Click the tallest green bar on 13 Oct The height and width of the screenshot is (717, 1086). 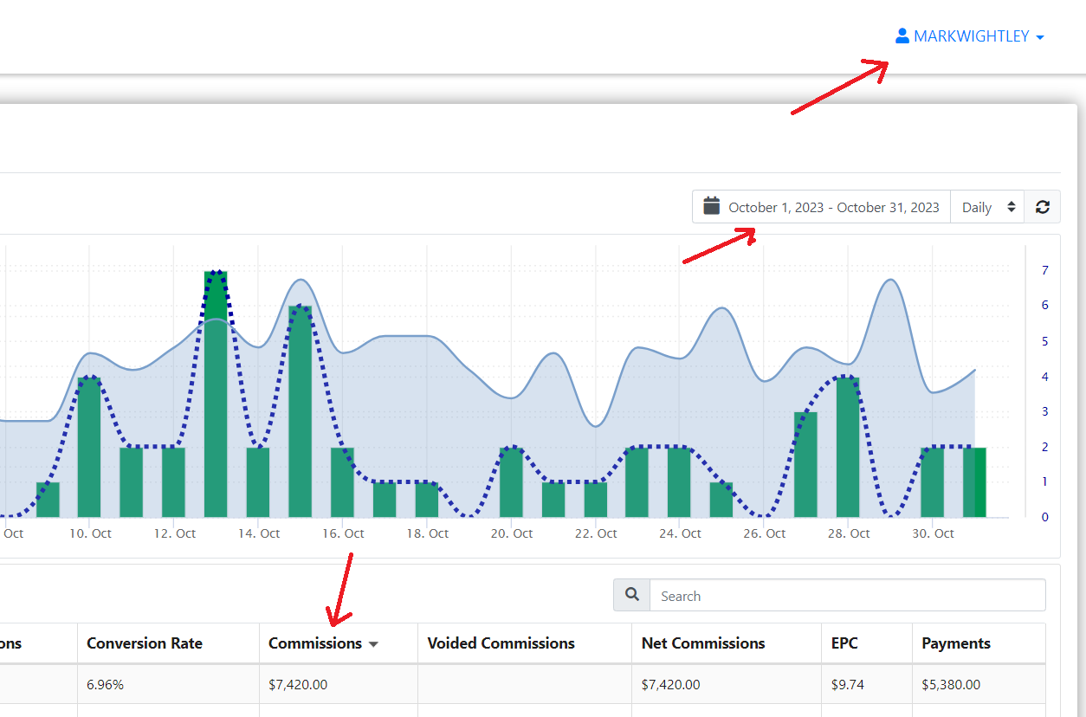[x=216, y=398]
